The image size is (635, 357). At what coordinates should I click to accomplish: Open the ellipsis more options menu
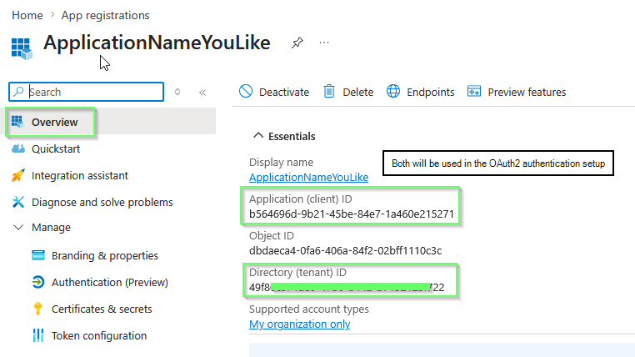pyautogui.click(x=324, y=43)
